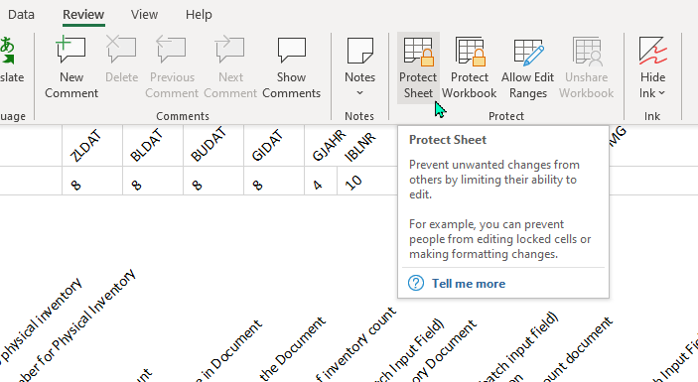Click the Tell me more link
The image size is (698, 382).
(x=469, y=284)
